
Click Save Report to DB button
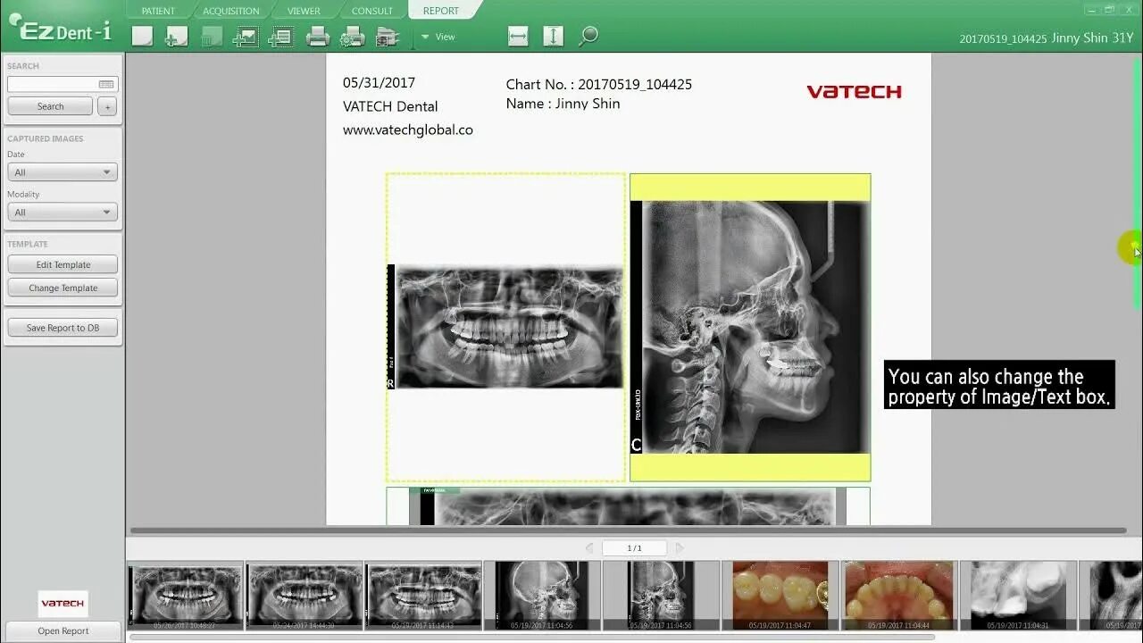[x=63, y=328]
